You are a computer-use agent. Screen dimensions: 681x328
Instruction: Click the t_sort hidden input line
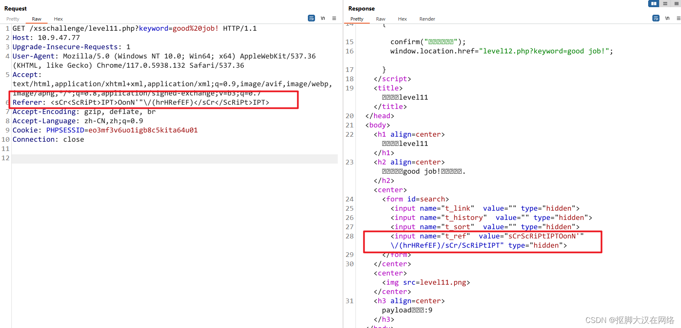pyautogui.click(x=485, y=227)
